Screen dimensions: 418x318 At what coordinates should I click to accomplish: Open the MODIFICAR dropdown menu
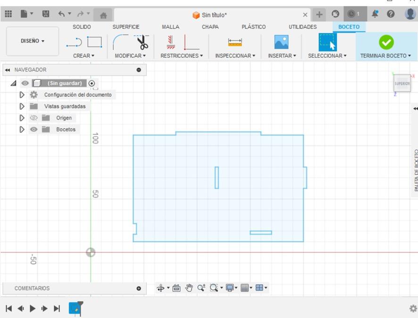(x=130, y=56)
